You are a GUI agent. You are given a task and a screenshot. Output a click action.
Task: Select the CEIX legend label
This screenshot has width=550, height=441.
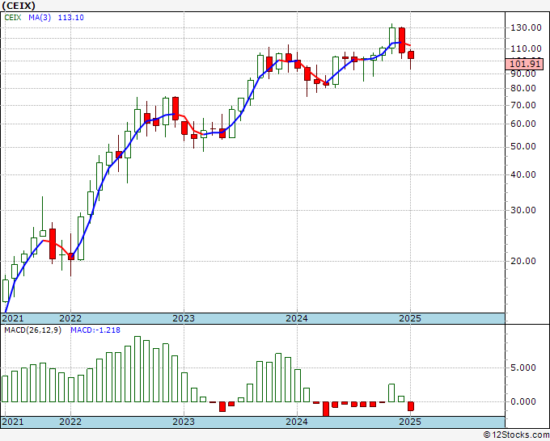coord(13,18)
